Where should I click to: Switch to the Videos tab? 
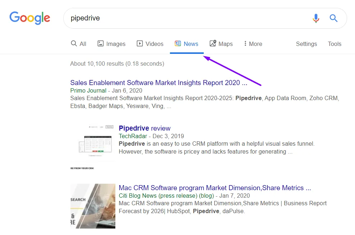coord(150,44)
